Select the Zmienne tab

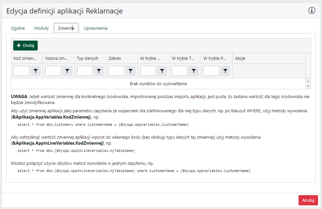pyautogui.click(x=66, y=28)
